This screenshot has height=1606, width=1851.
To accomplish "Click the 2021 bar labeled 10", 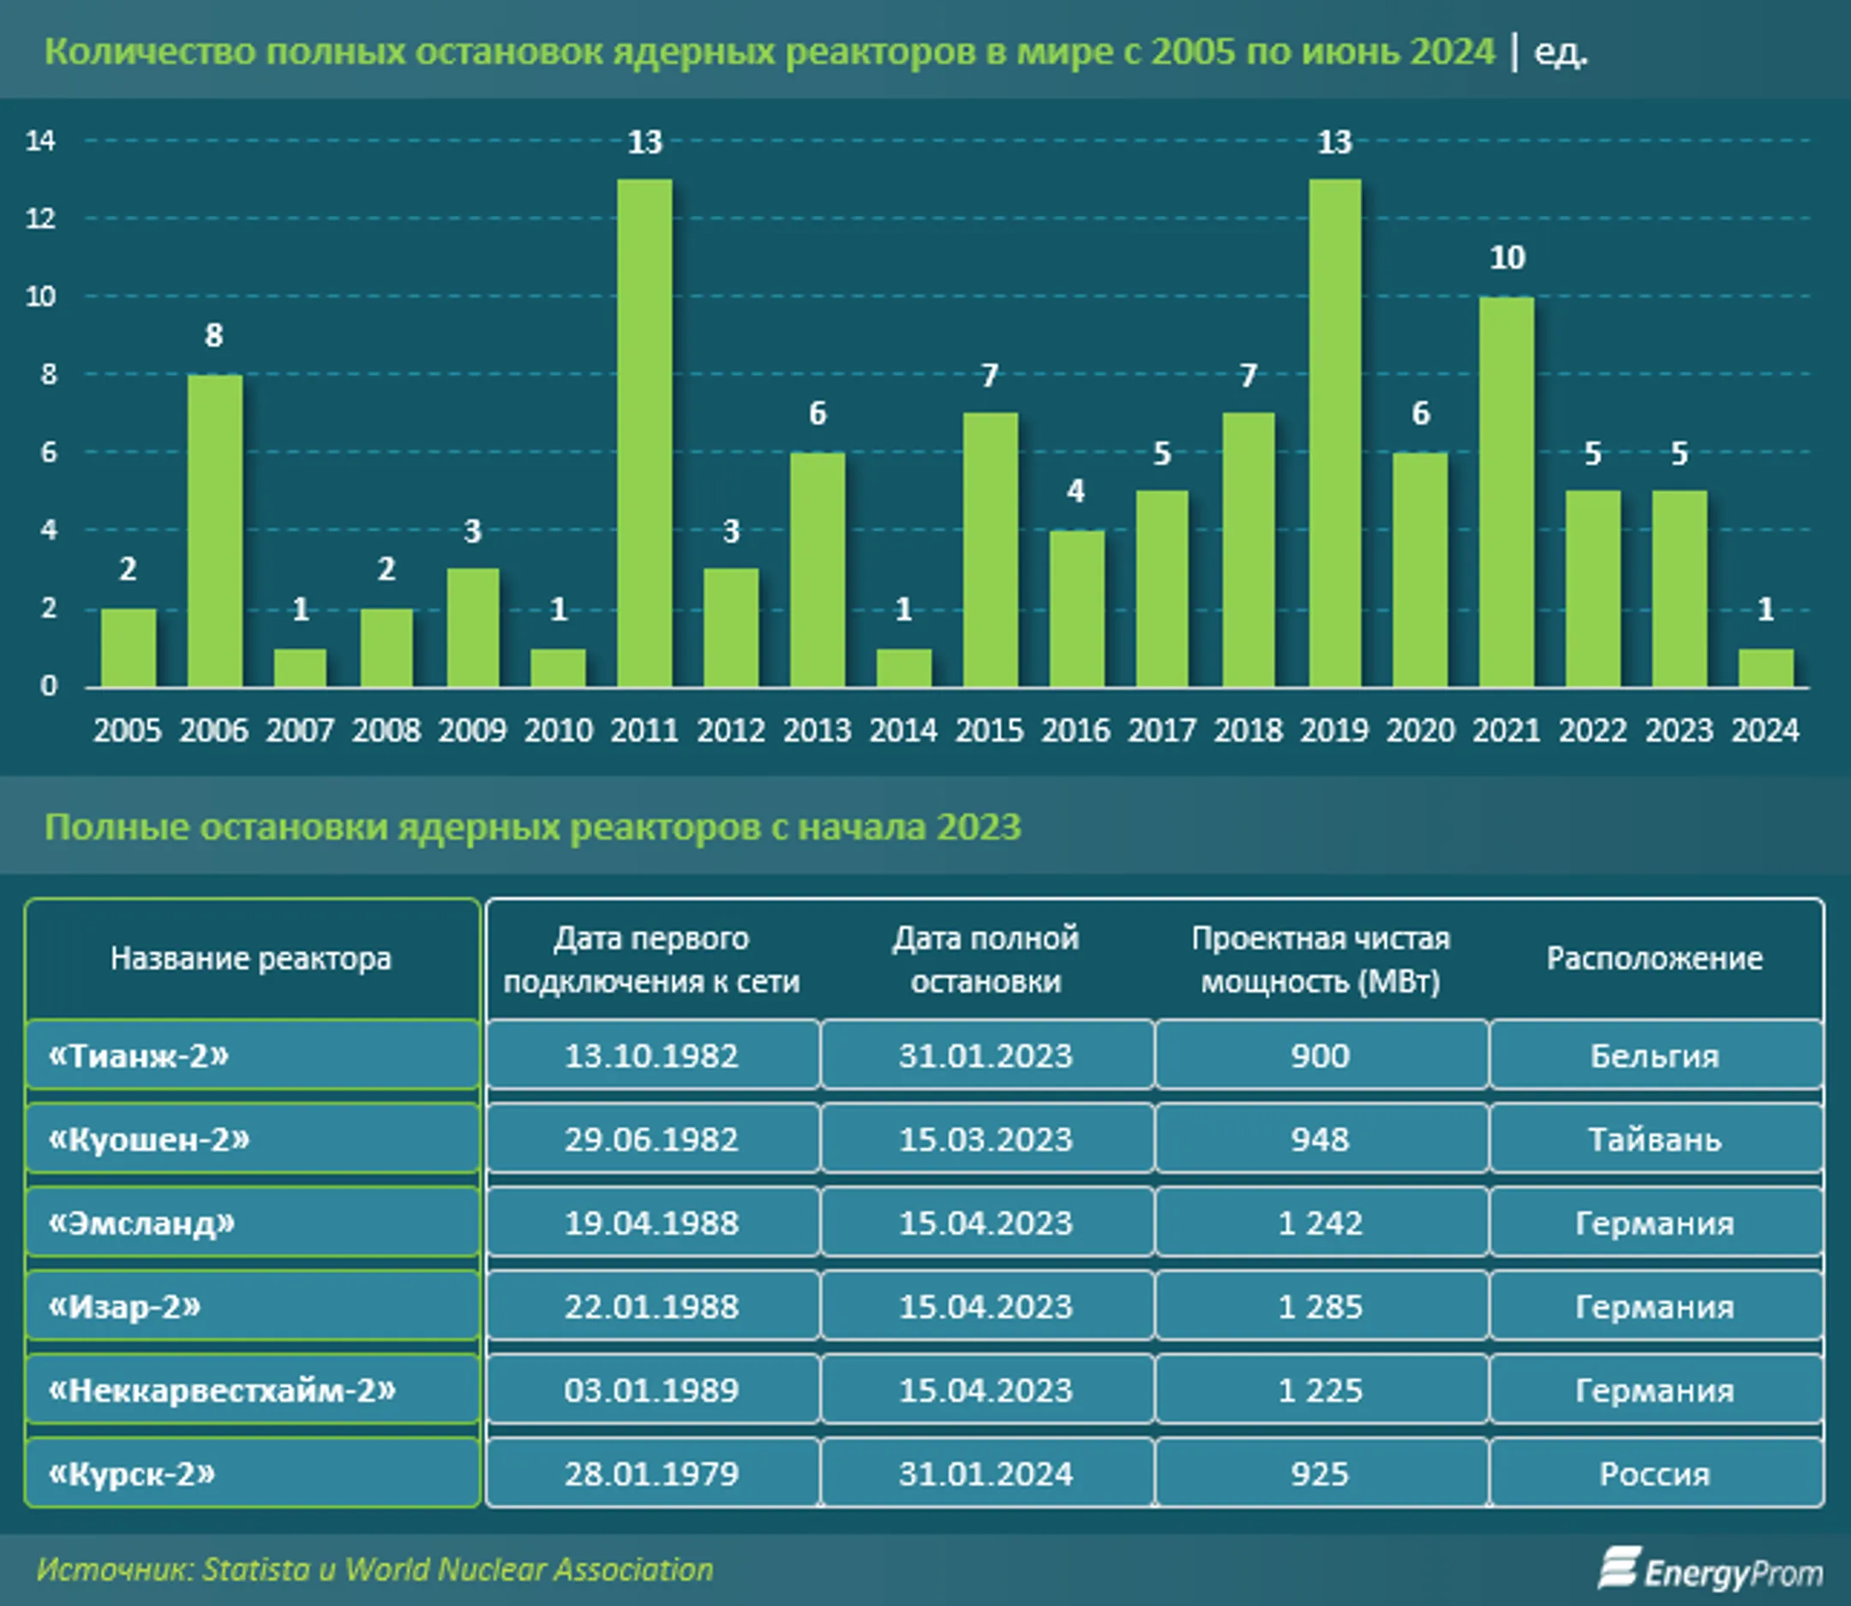I will pyautogui.click(x=1506, y=492).
